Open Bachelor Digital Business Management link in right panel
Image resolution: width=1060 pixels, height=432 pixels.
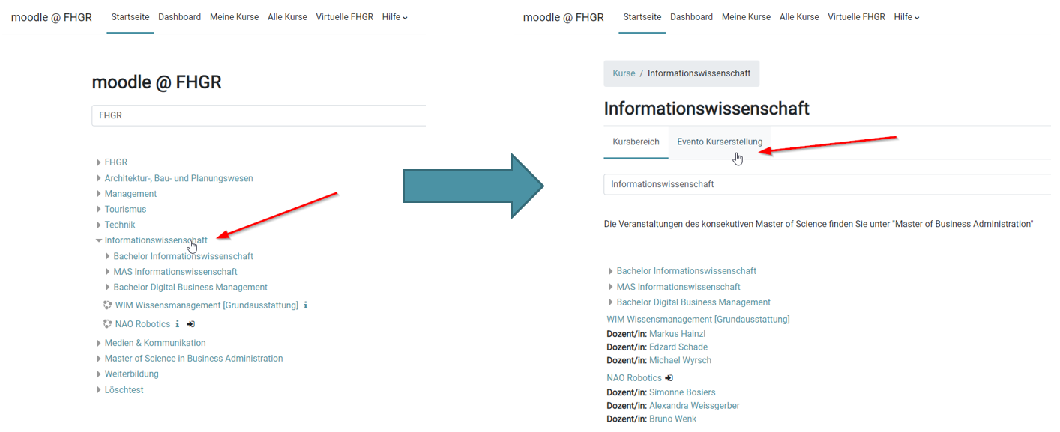tap(693, 302)
